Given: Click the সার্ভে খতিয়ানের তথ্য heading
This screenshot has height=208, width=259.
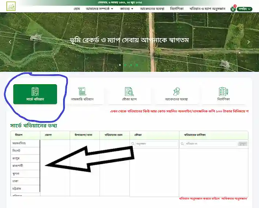Looking at the screenshot, I should click(34, 126).
